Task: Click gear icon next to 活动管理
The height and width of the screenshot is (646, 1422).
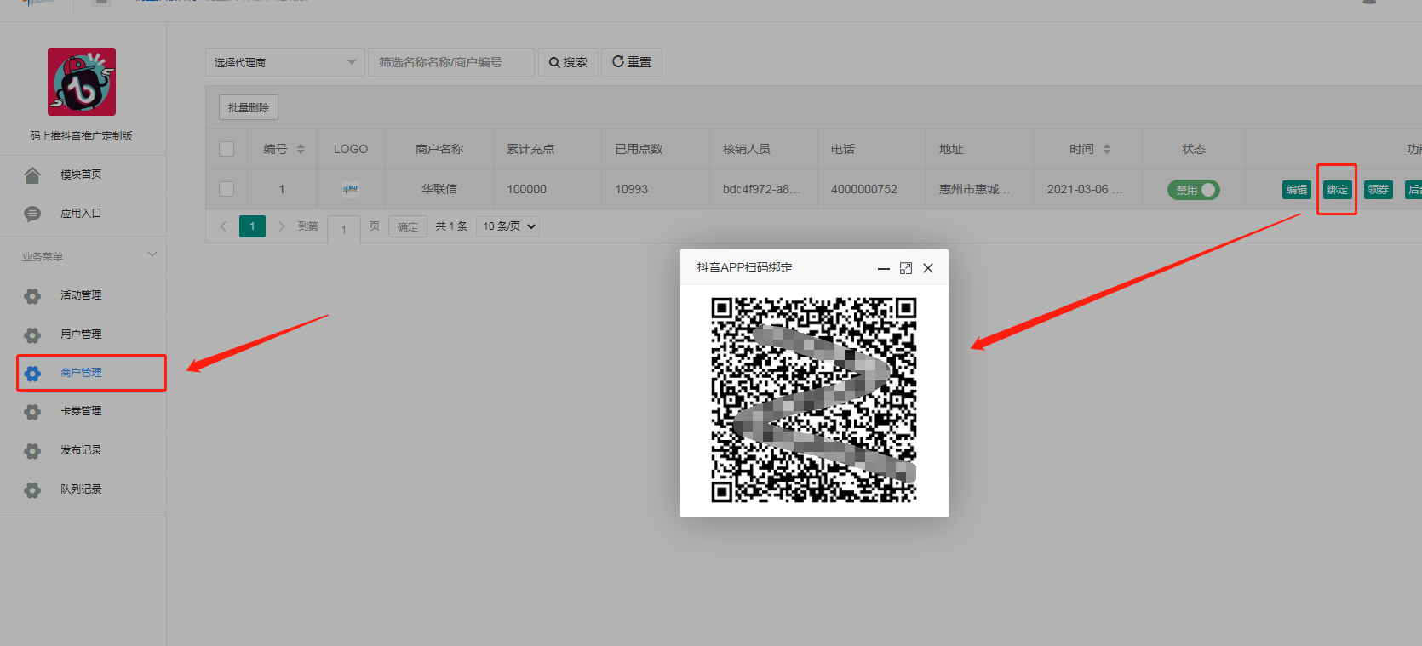Action: tap(32, 296)
